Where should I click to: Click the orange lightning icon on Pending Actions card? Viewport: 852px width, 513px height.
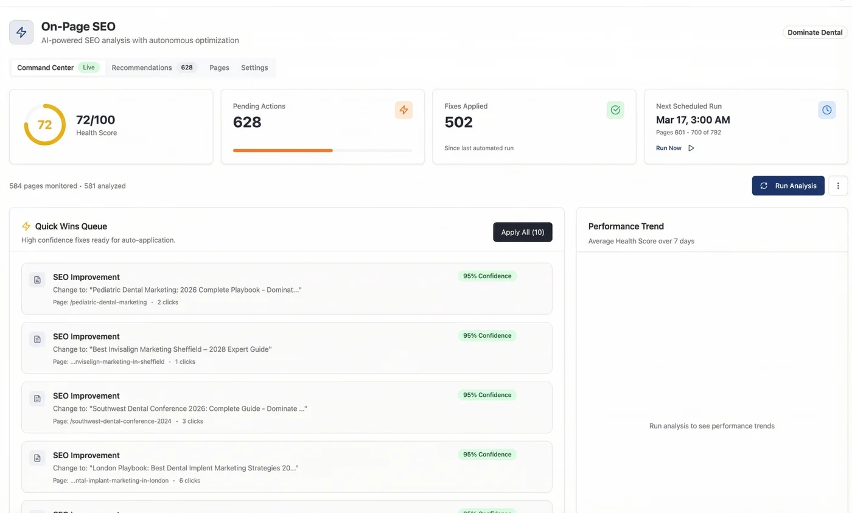point(403,110)
